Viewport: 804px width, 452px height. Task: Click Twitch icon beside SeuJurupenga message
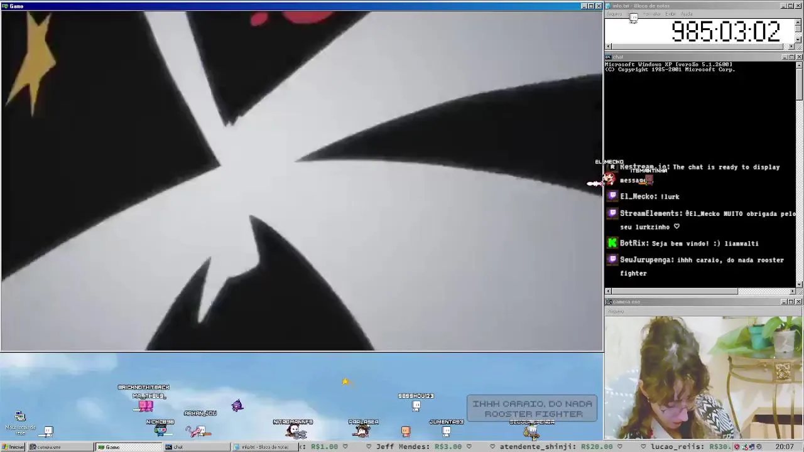(612, 259)
